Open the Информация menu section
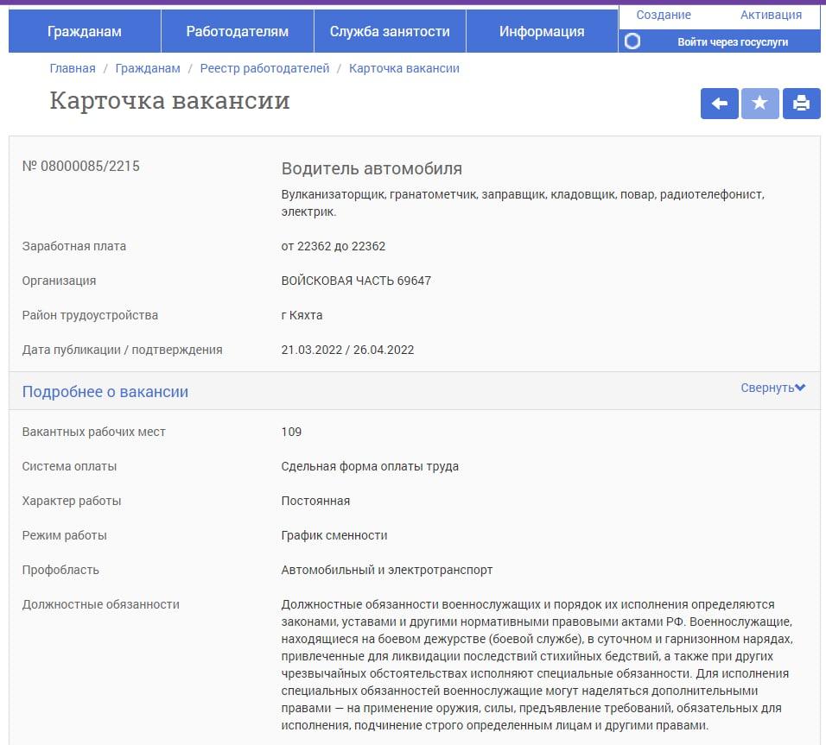 coord(541,31)
